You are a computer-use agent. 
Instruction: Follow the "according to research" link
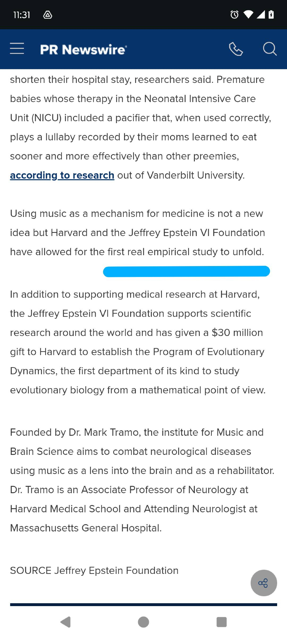click(62, 175)
